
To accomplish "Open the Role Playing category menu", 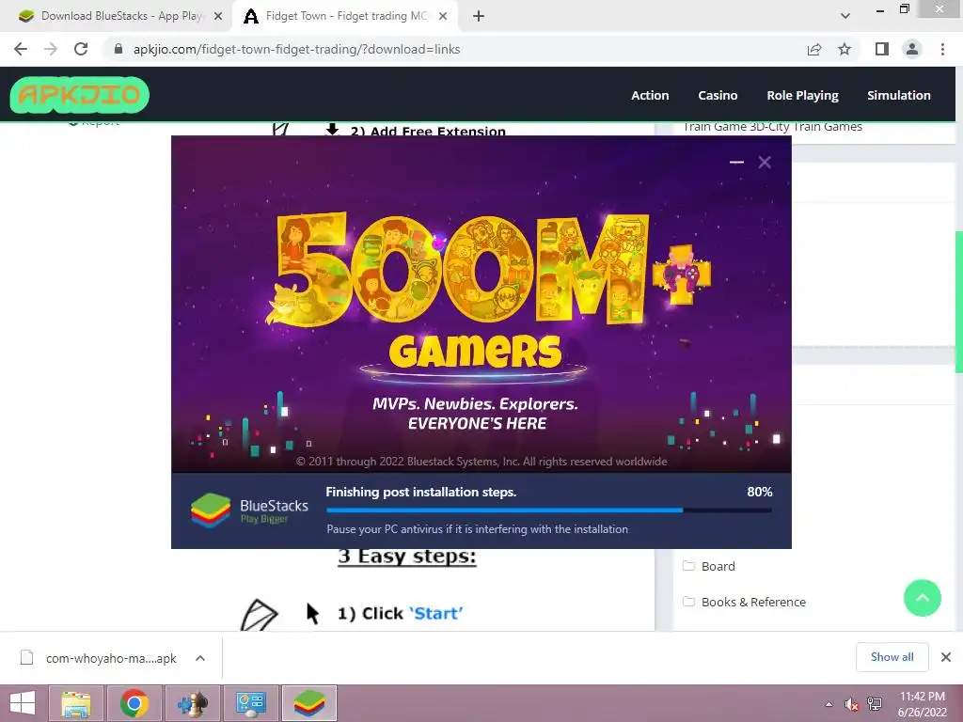I will click(802, 95).
